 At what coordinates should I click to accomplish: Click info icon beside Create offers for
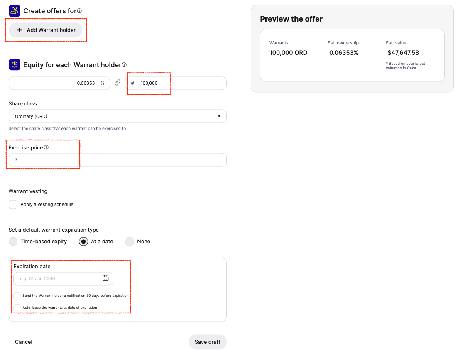pyautogui.click(x=79, y=11)
